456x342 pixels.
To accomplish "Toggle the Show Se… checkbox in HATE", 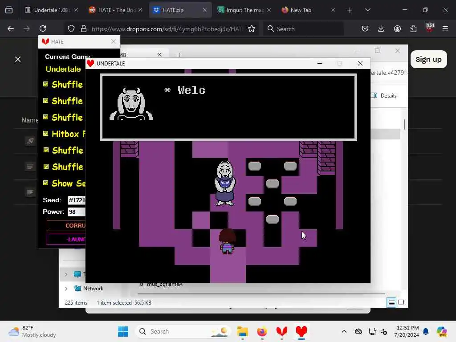I will (46, 183).
